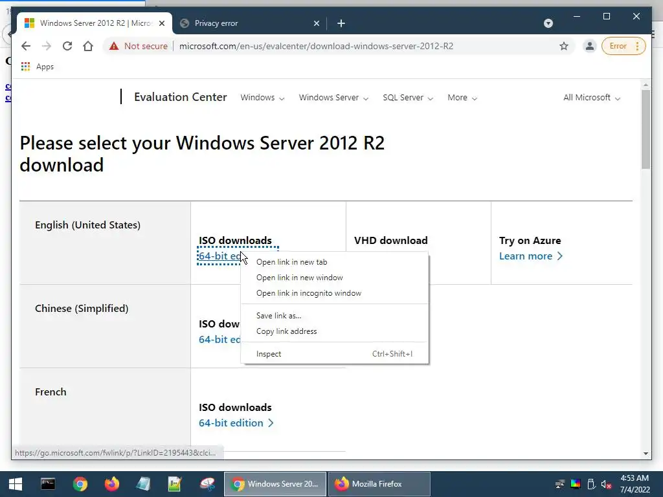This screenshot has width=663, height=497.
Task: Click the scrollbar down arrow
Action: pos(646,454)
